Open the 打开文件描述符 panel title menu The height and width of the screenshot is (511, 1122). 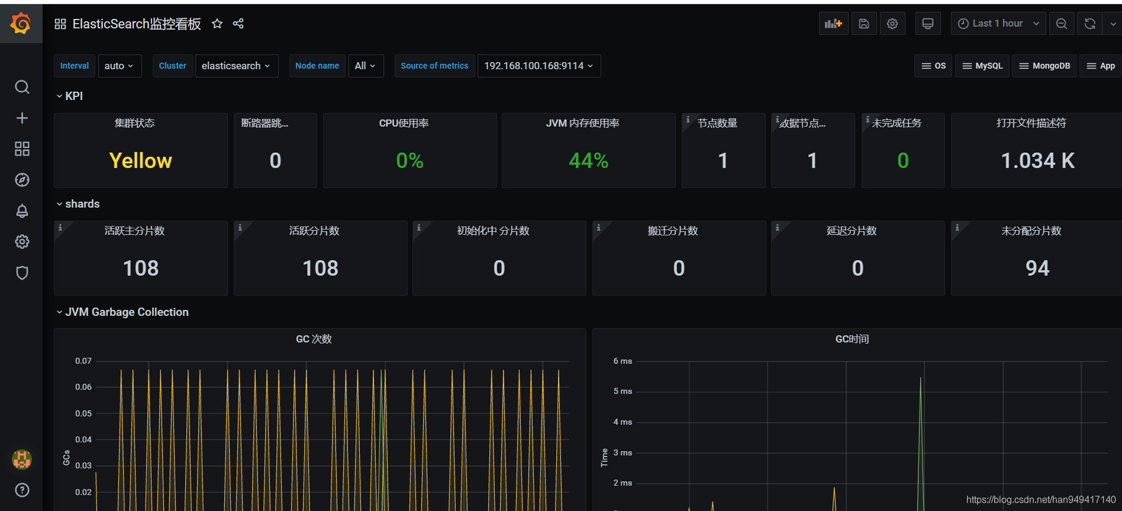tap(1031, 123)
